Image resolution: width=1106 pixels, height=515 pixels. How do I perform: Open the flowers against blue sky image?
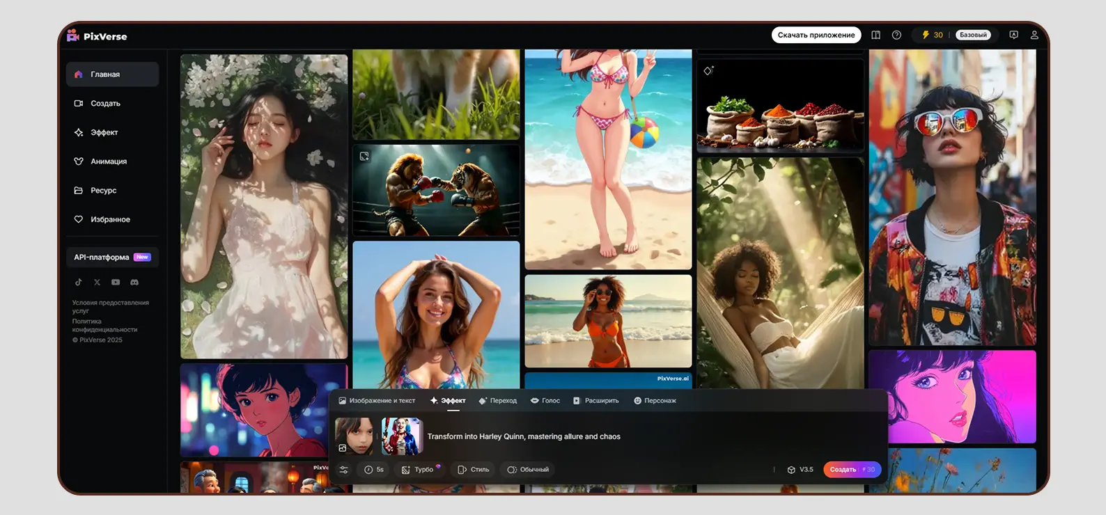click(x=952, y=470)
